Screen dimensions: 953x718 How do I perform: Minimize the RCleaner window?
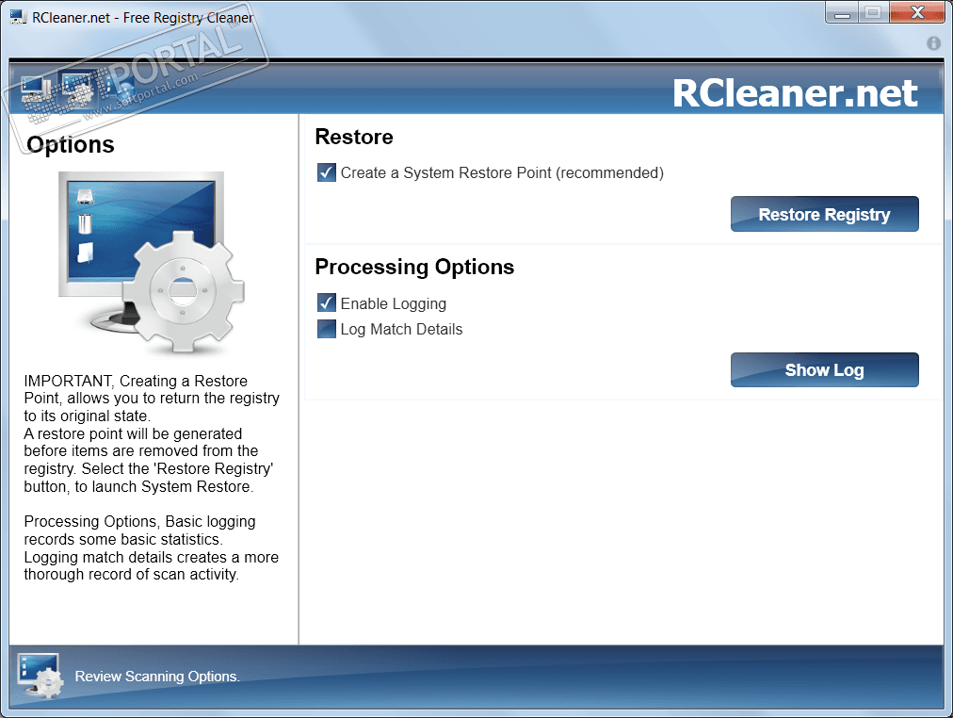point(842,13)
